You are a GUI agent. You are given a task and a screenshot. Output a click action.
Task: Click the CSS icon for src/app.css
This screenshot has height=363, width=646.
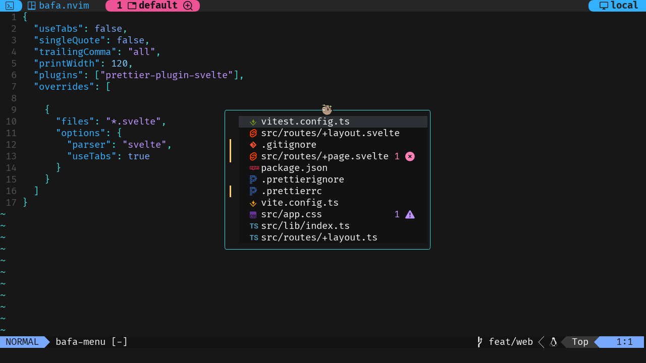pyautogui.click(x=253, y=214)
